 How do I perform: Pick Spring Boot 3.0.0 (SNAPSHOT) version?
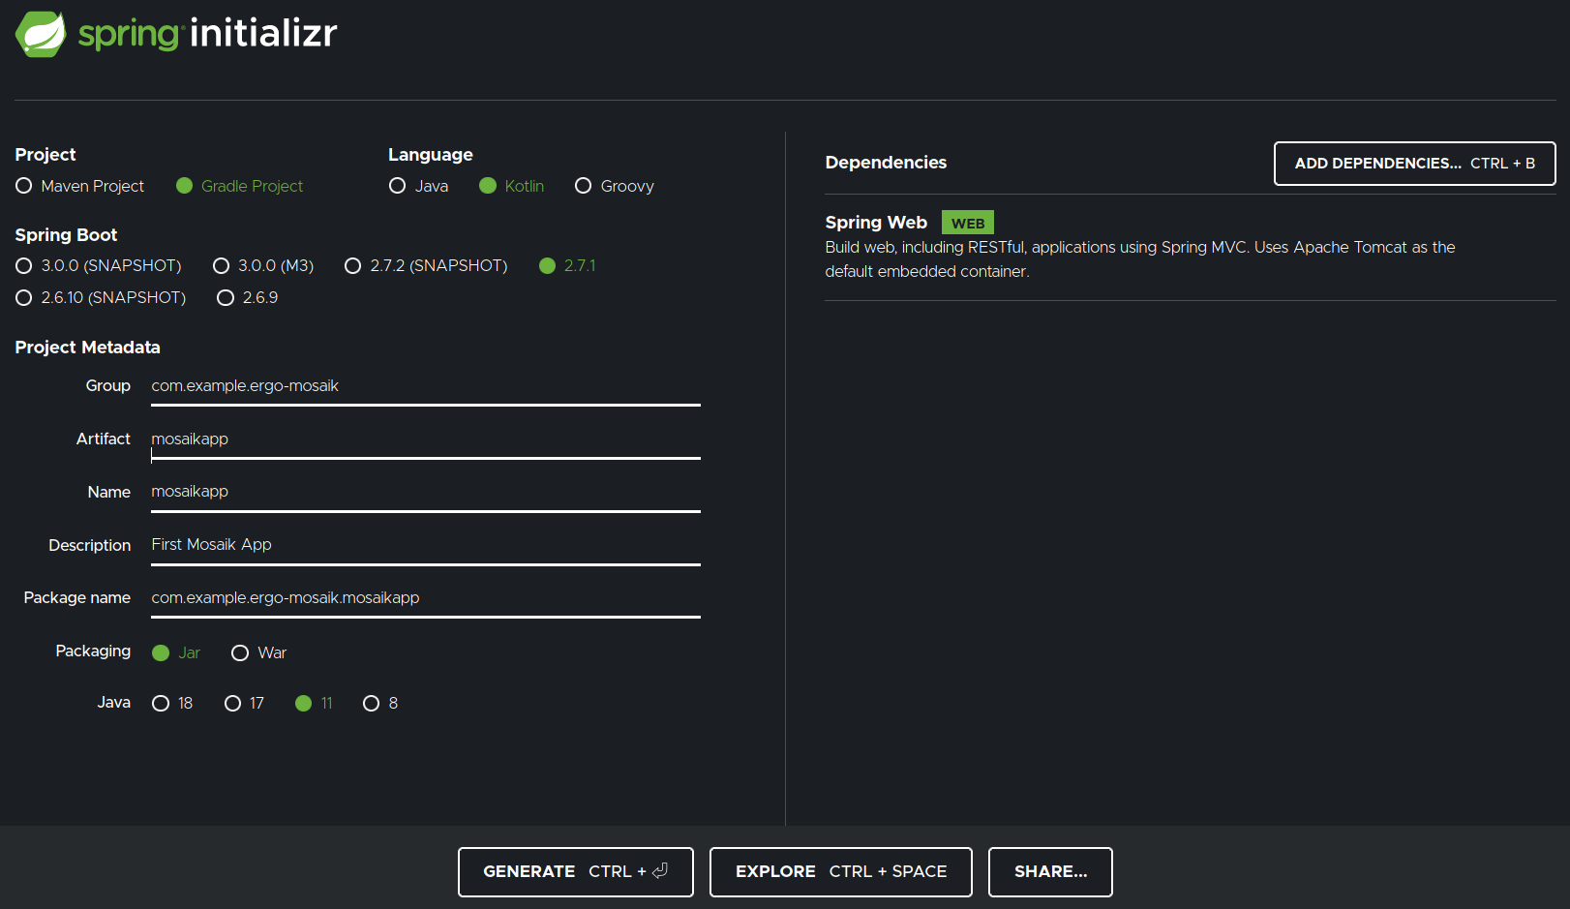24,265
